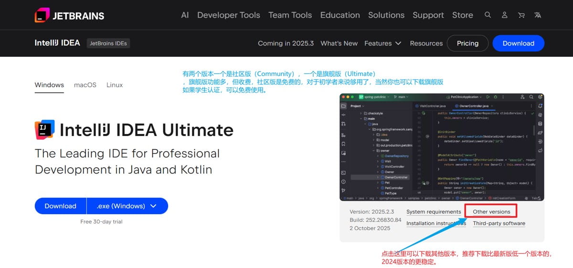Click the blue Download button in header
573x268 pixels.
(518, 43)
